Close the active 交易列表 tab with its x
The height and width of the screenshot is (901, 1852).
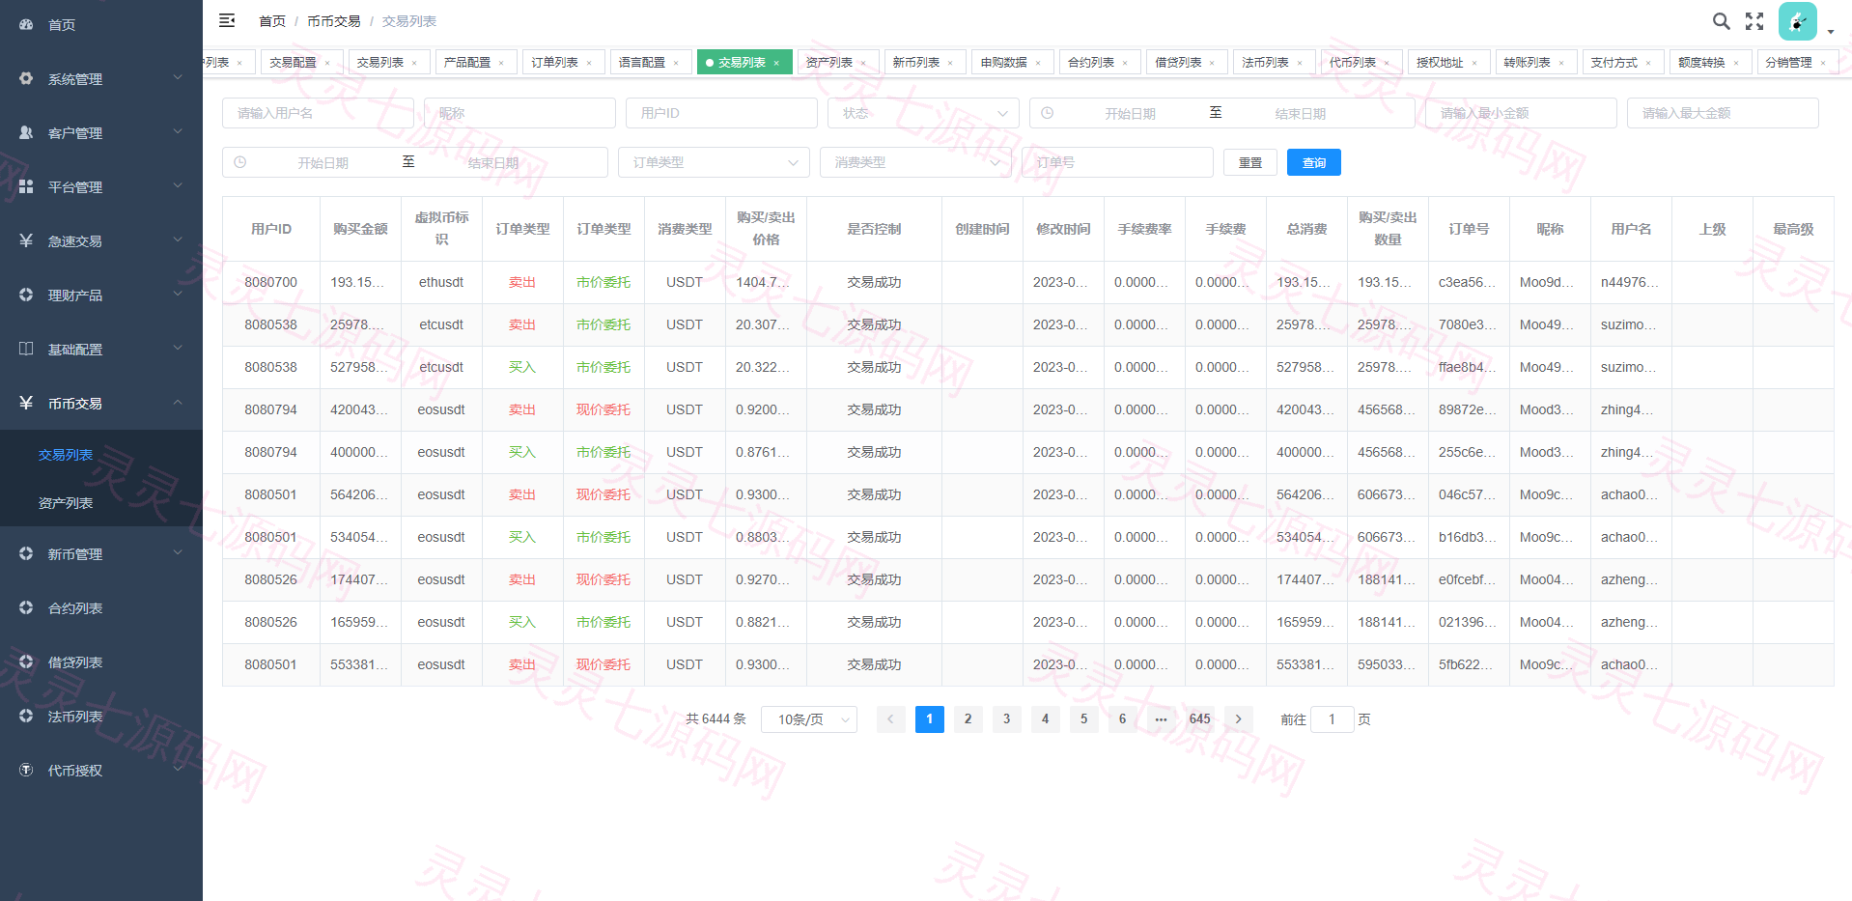776,63
